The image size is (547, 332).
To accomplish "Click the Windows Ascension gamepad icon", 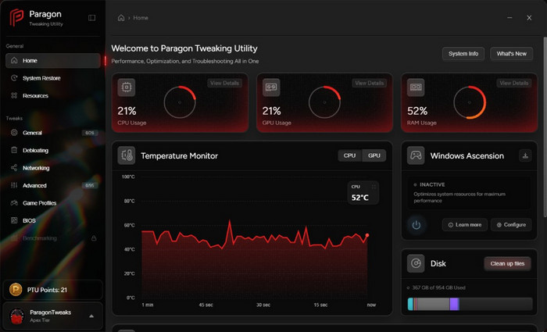I will [x=416, y=155].
